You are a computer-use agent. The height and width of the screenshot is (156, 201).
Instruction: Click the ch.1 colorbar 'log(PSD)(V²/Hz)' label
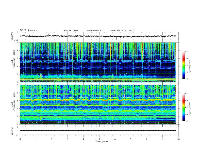(190, 67)
